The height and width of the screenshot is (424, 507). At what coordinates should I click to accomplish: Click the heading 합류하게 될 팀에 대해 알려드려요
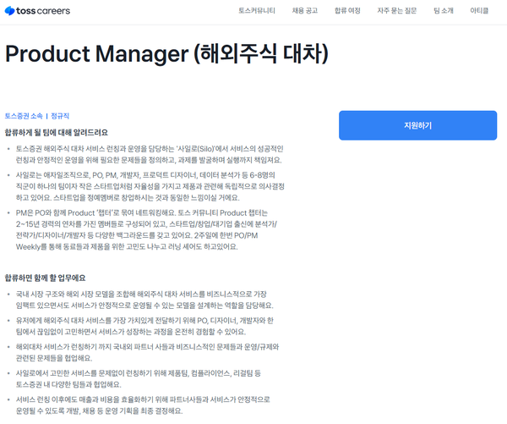tap(57, 133)
